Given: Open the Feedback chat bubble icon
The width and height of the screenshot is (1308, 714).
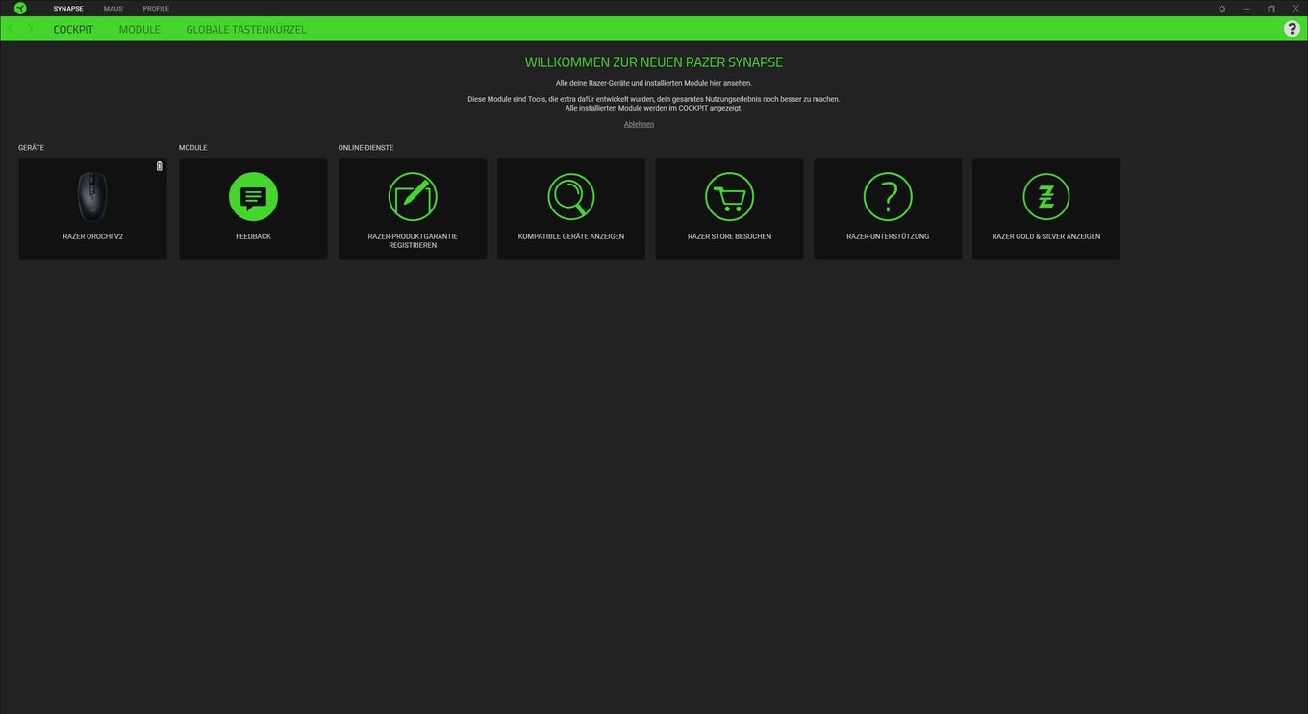Looking at the screenshot, I should [253, 197].
